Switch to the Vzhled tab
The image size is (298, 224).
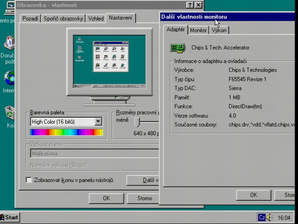pyautogui.click(x=96, y=19)
